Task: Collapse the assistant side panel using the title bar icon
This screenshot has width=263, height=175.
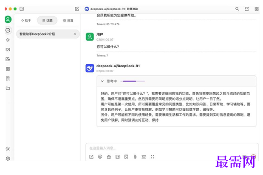Action: [22, 9]
